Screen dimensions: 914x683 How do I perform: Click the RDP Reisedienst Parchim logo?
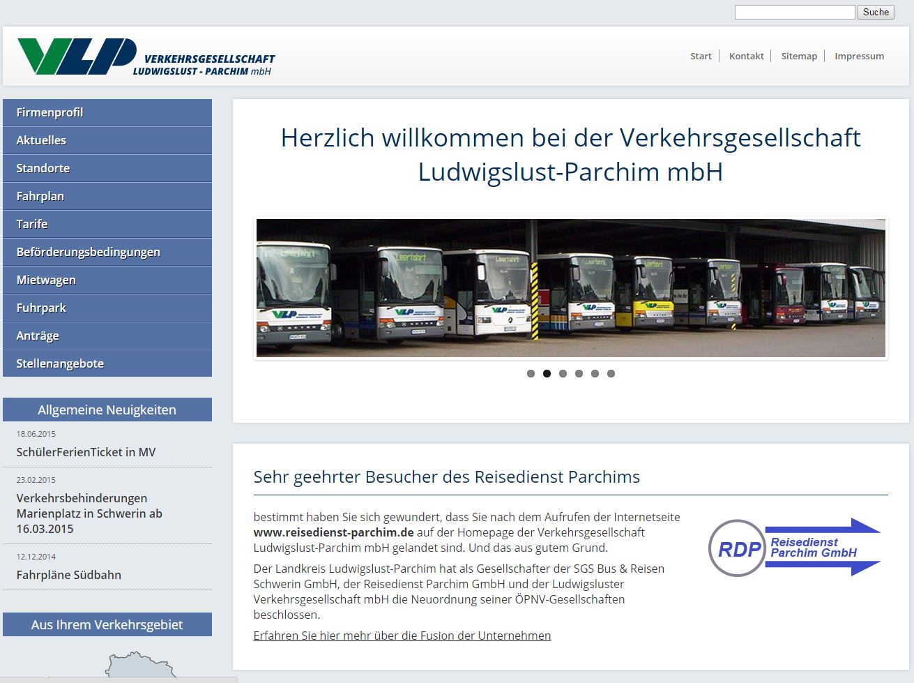(795, 548)
